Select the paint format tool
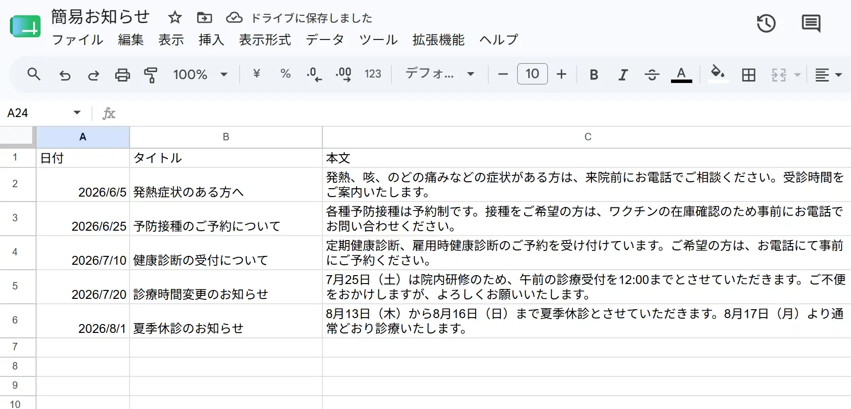Image resolution: width=851 pixels, height=409 pixels. [x=150, y=75]
